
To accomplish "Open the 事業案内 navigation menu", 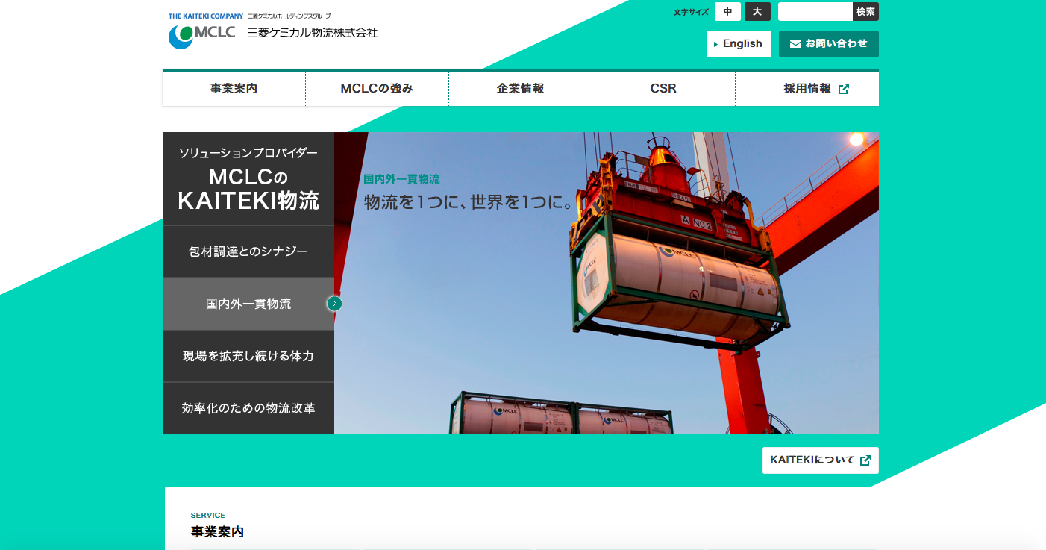I will click(x=234, y=89).
